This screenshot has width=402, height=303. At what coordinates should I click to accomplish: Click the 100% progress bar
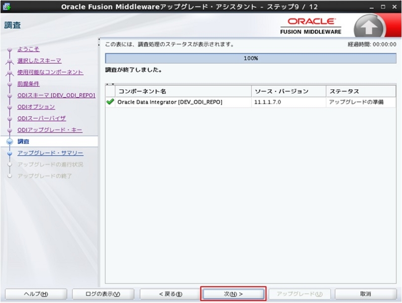click(250, 58)
